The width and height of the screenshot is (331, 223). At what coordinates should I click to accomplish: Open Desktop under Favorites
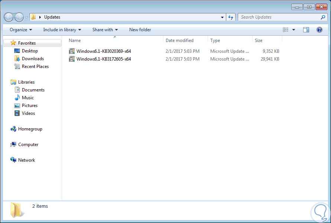click(30, 51)
